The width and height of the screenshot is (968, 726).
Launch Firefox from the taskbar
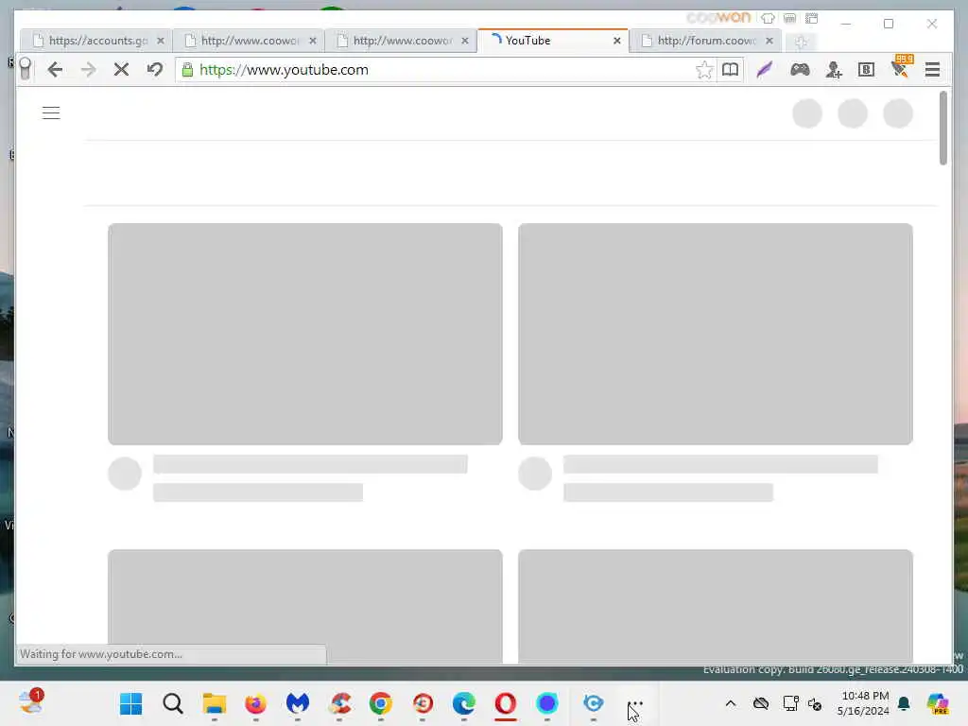coord(255,703)
